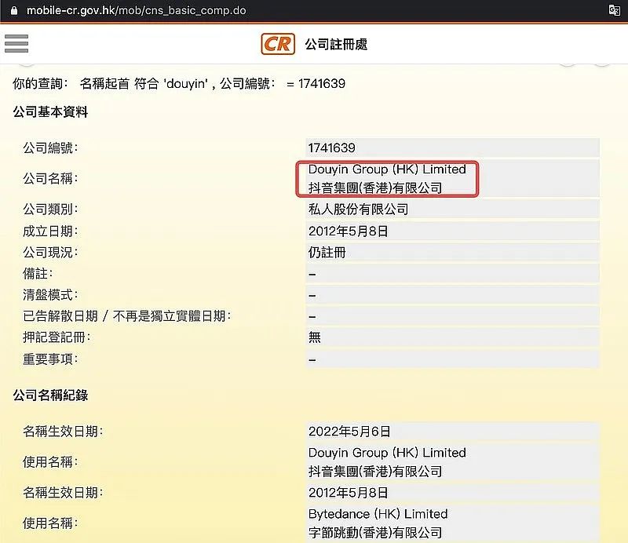Click the 清盤模式 label
The image size is (628, 543).
click(x=50, y=295)
